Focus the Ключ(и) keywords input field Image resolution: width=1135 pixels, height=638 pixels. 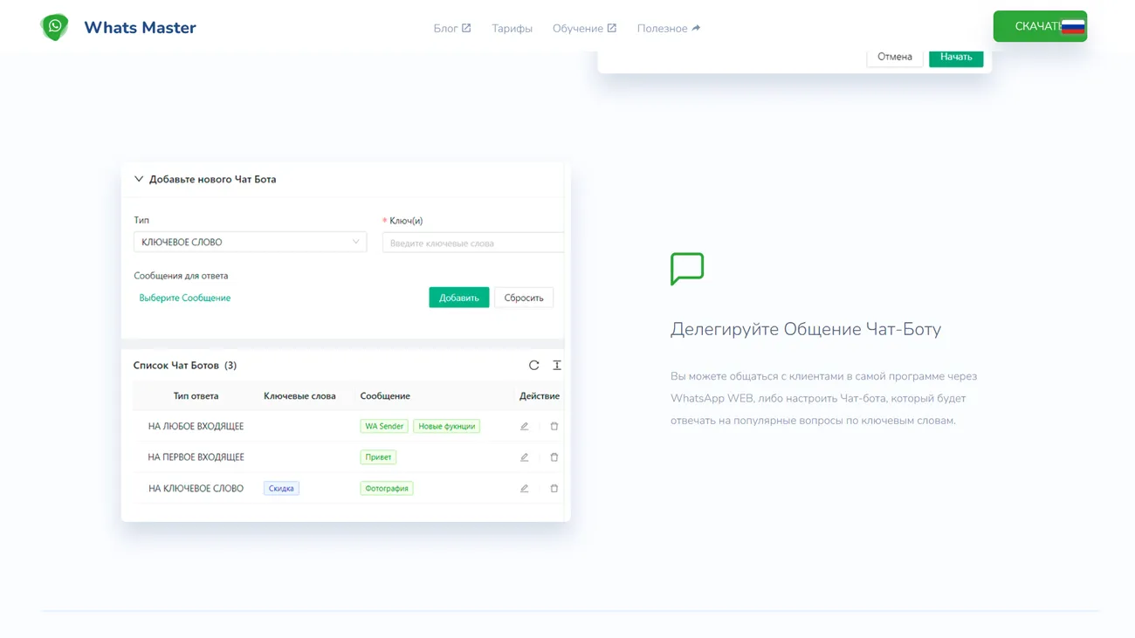point(472,243)
